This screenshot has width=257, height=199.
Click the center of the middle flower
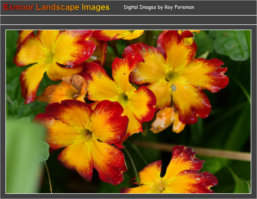click(x=124, y=97)
